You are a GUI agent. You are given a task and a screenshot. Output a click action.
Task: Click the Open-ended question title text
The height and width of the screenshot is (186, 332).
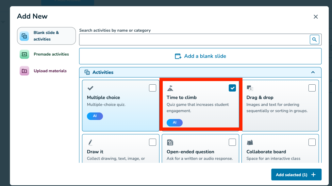tap(191, 152)
